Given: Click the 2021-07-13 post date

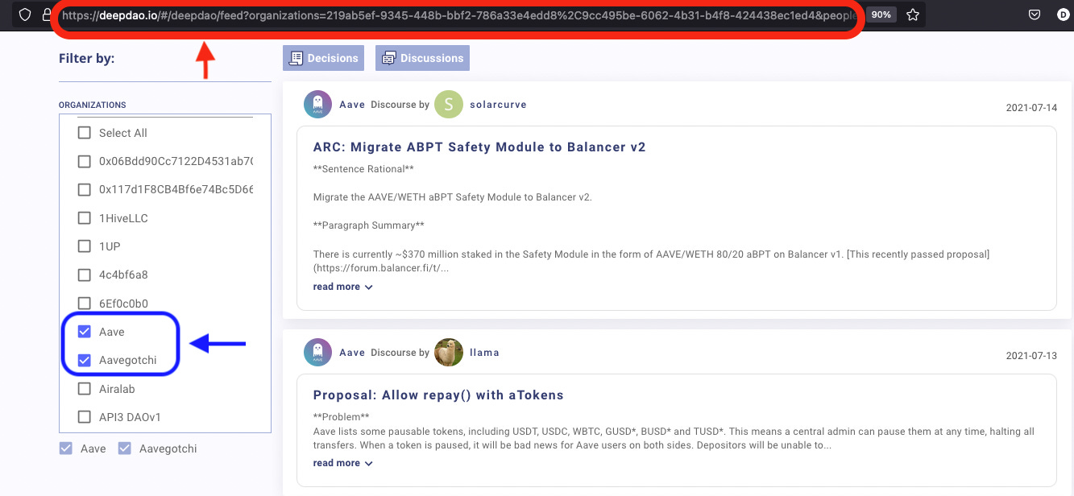Looking at the screenshot, I should pyautogui.click(x=1031, y=355).
